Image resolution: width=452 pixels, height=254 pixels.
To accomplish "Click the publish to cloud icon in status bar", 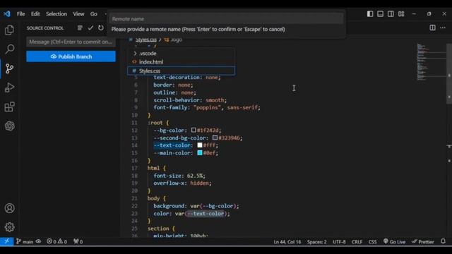I will [38, 241].
